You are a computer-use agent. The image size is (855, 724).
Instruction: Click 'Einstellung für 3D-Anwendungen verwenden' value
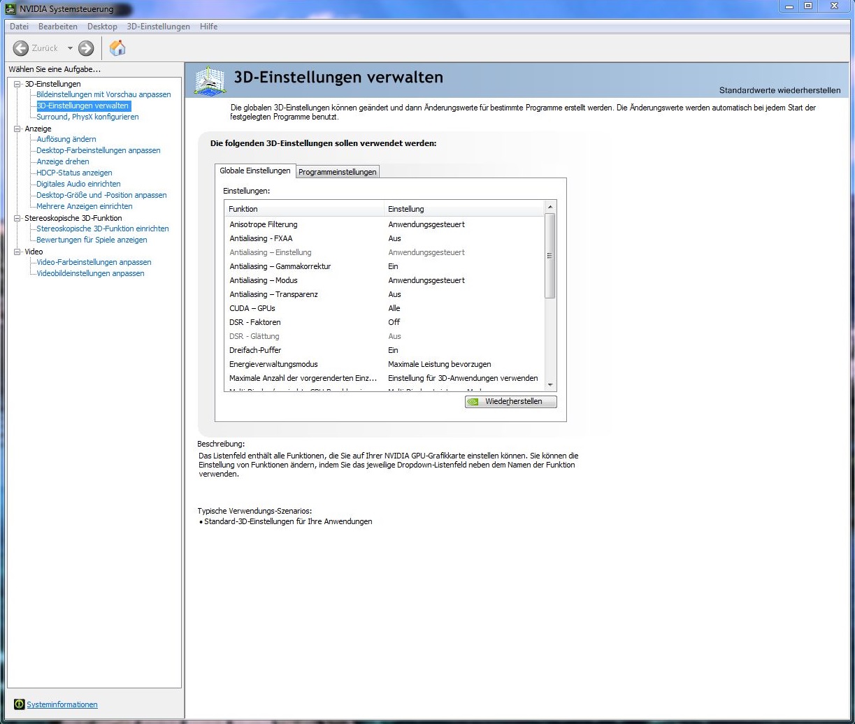(463, 378)
